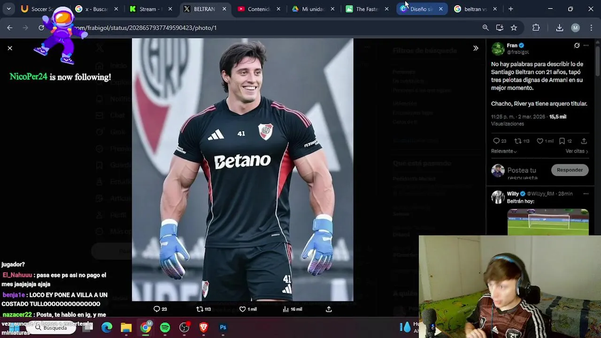Open the Relevante sort dropdown
Screen dimensions: 601x338
[x=504, y=151]
